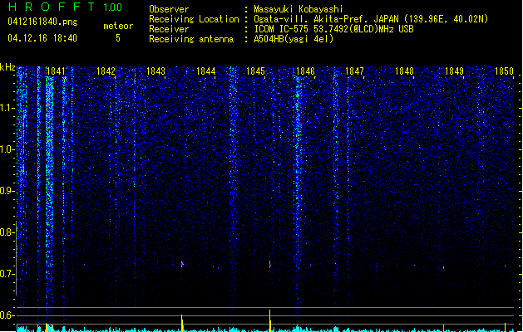The width and height of the screenshot is (523, 332).
Task: Click the date stamp 04.12.16 18:40
Action: click(x=42, y=38)
